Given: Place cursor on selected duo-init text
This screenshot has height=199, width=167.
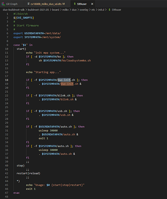Looking at the screenshot, I should [x=64, y=80].
